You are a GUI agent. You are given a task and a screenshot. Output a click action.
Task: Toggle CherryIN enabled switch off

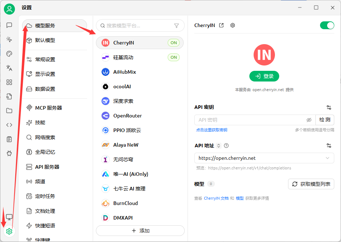point(327,25)
